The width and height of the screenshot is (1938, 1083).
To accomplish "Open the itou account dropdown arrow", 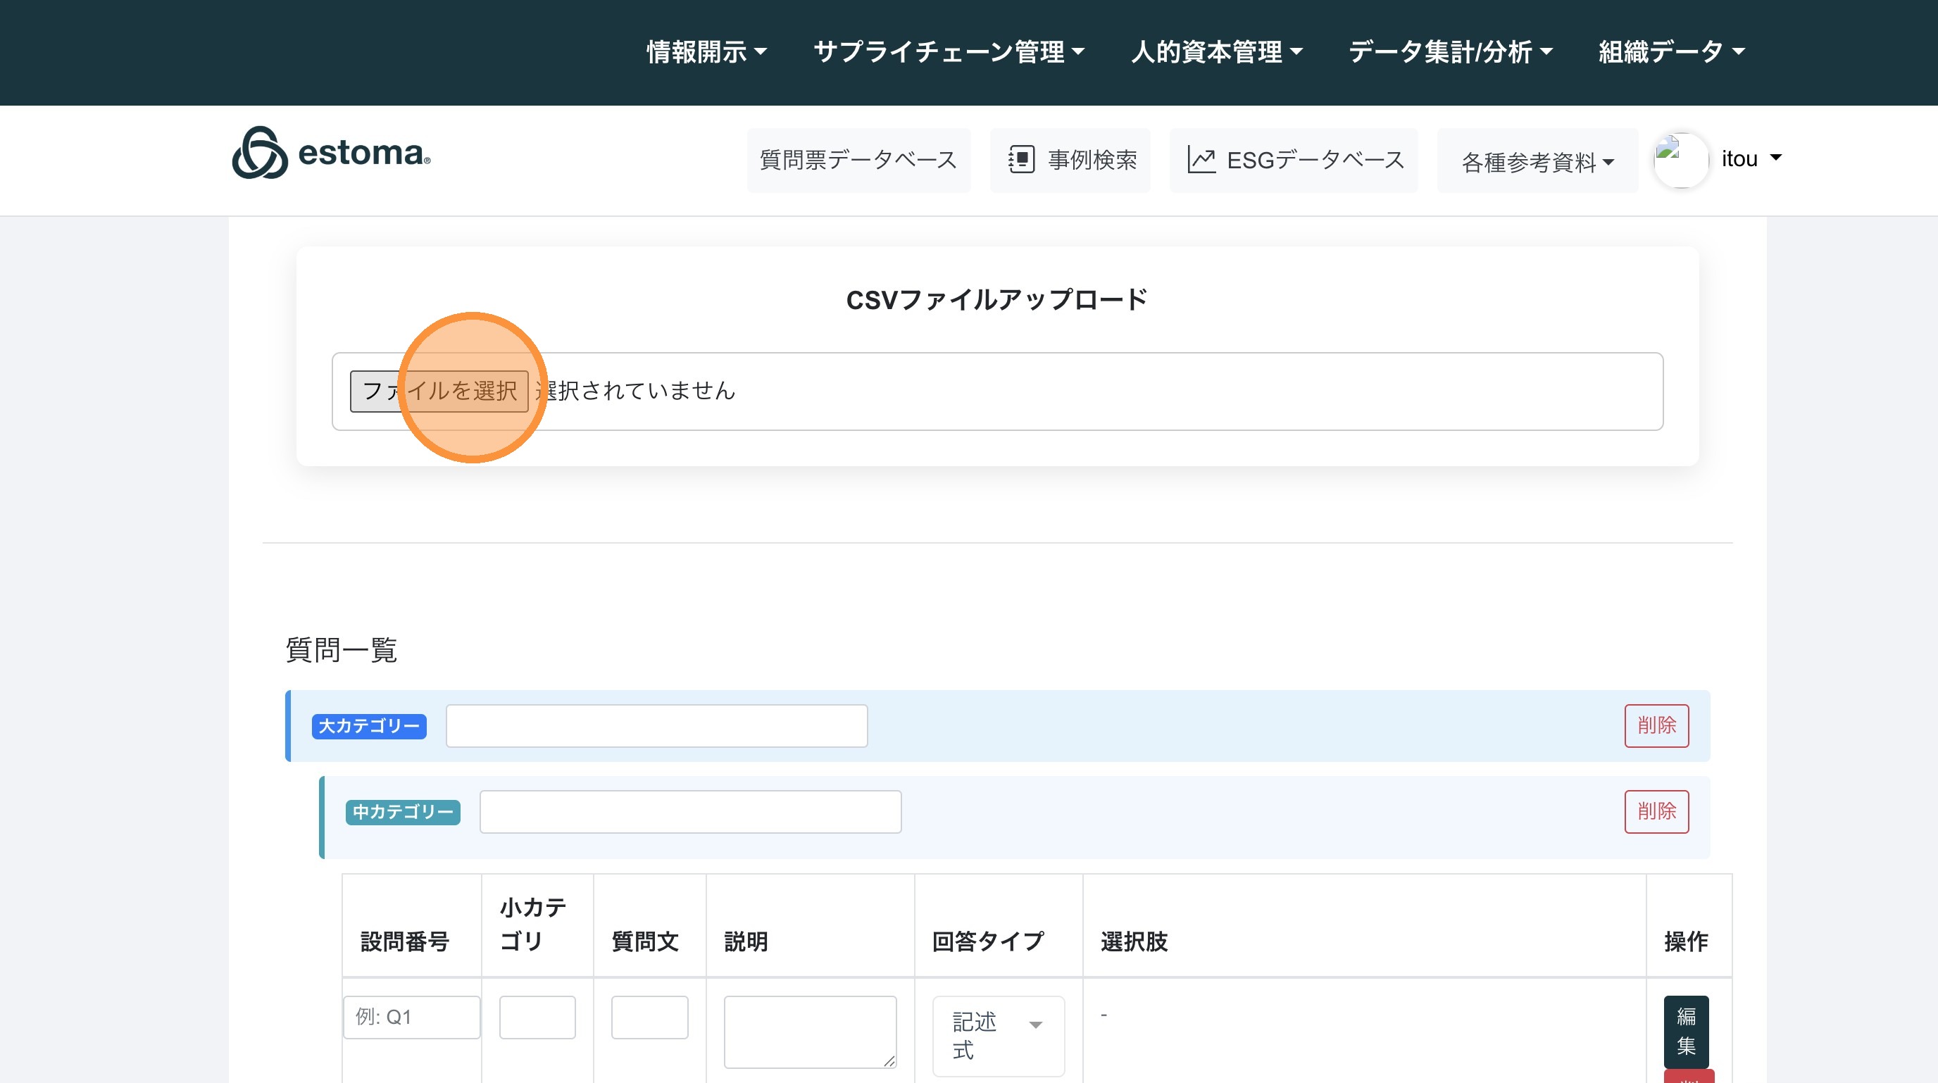I will click(1775, 158).
